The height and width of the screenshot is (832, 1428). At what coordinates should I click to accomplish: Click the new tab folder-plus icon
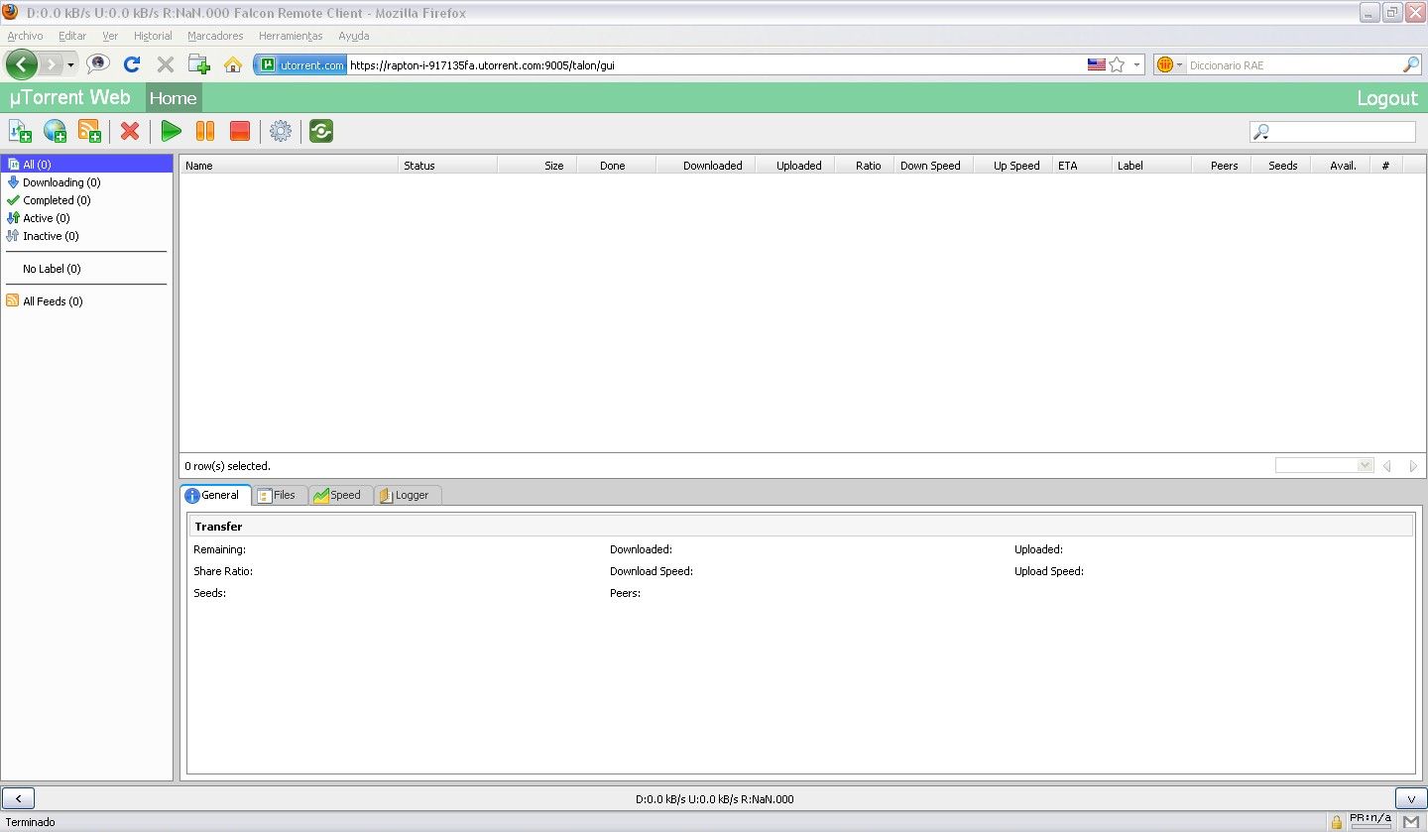[199, 64]
